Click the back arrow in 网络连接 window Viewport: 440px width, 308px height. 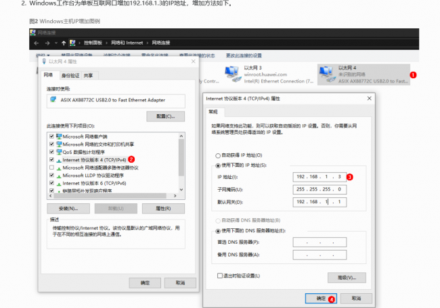pyautogui.click(x=36, y=43)
